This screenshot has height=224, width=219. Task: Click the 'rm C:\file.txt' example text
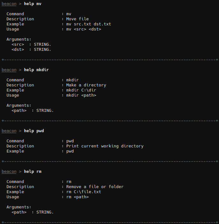[84, 192]
